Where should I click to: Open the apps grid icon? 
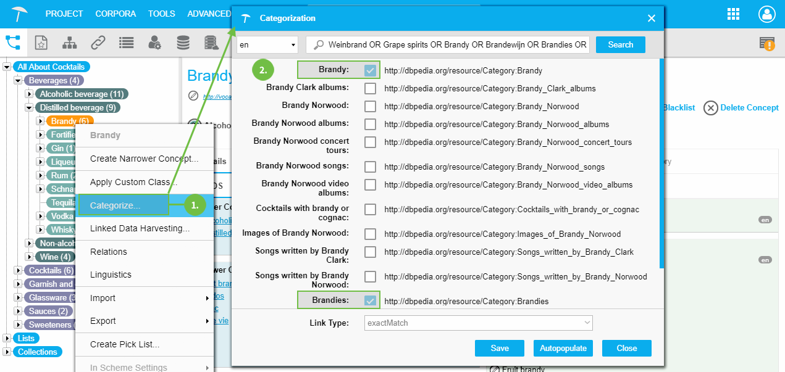[x=733, y=14]
